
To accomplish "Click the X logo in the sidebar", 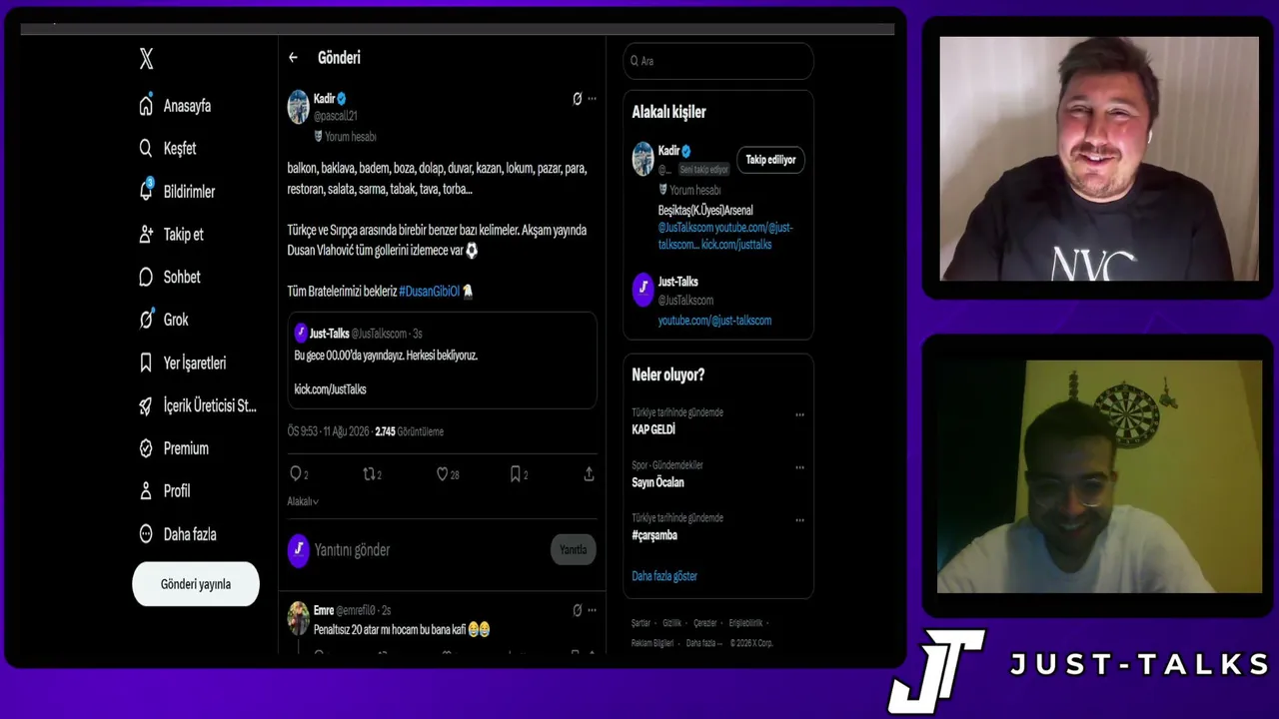I will pyautogui.click(x=146, y=59).
